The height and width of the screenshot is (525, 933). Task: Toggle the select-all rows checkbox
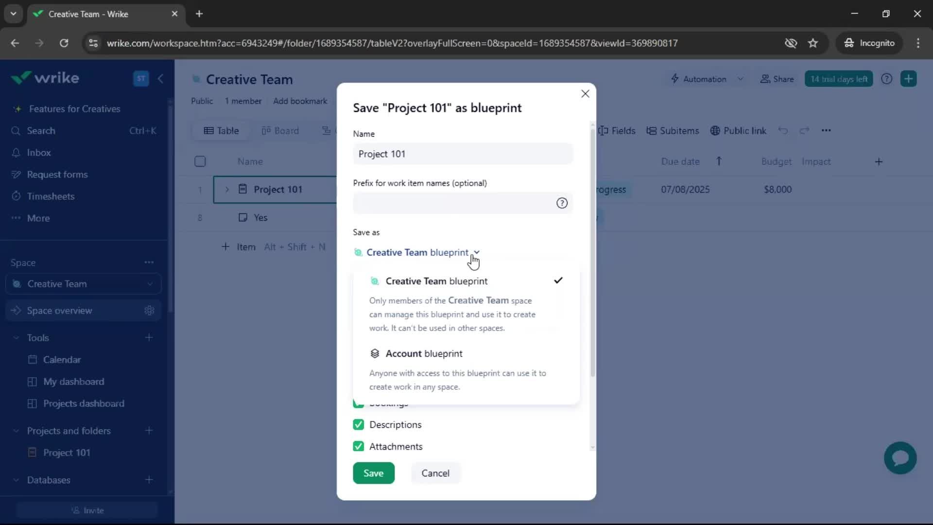pos(200,161)
